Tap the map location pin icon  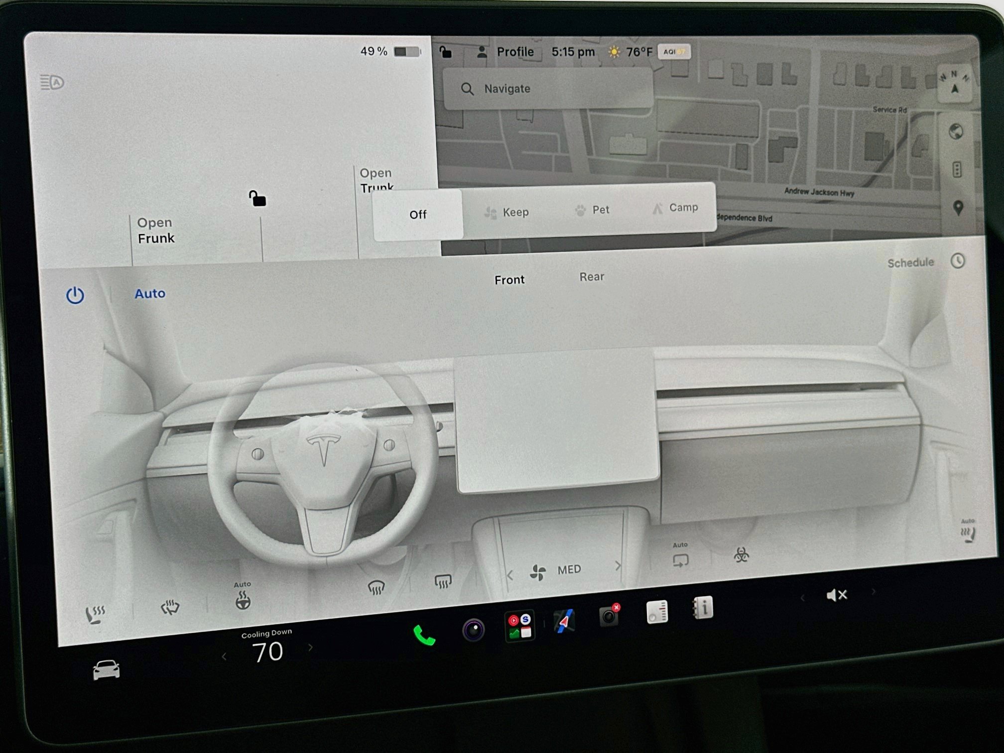click(x=958, y=208)
